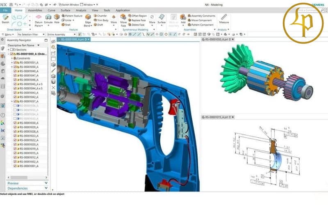Click the Undo arrow in title bar
Viewport: 328px width, 205px height.
[x=16, y=5]
